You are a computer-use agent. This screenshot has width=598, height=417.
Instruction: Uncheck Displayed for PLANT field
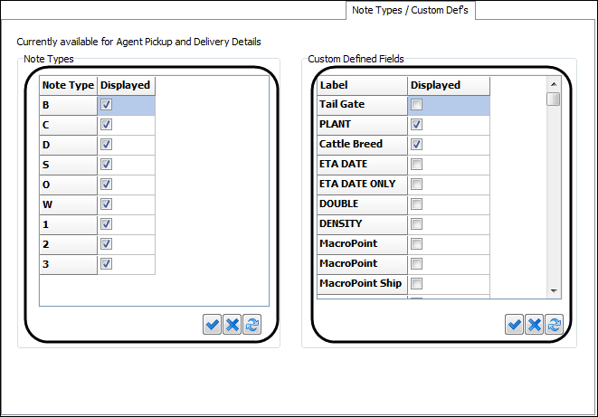pos(416,124)
